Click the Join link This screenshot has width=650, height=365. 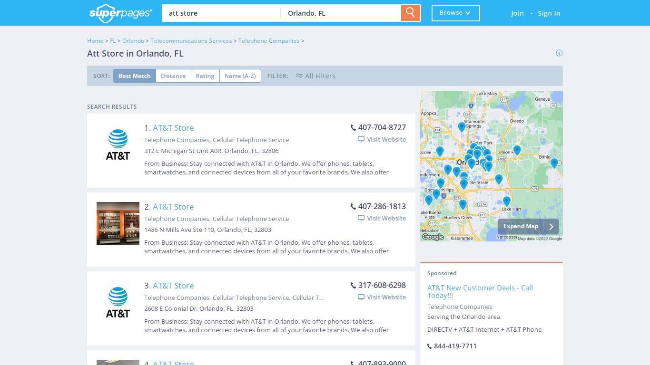(517, 13)
